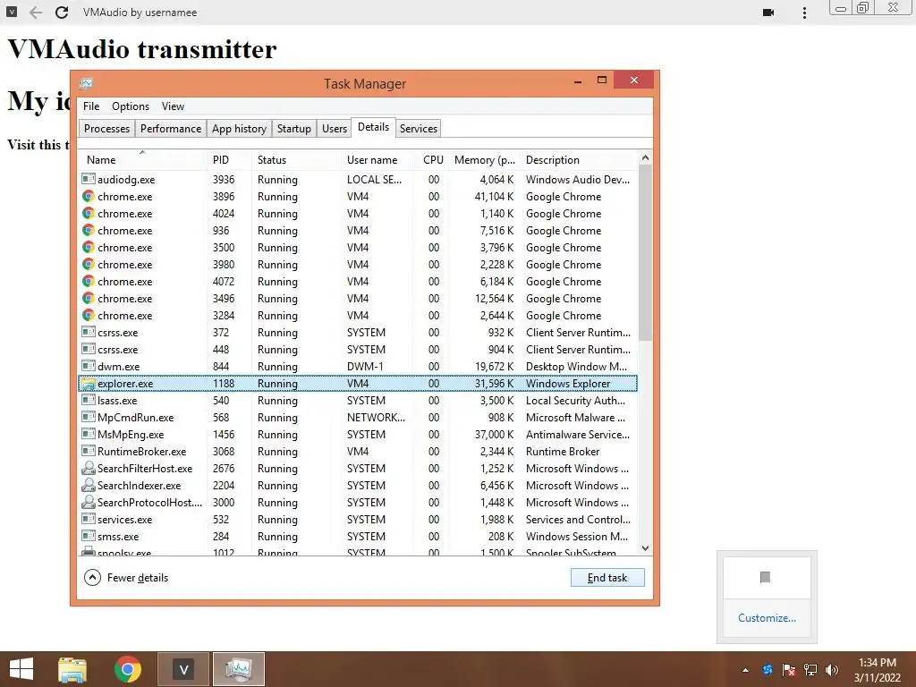Sort by the Description column header
The image size is (916, 687).
tap(579, 159)
